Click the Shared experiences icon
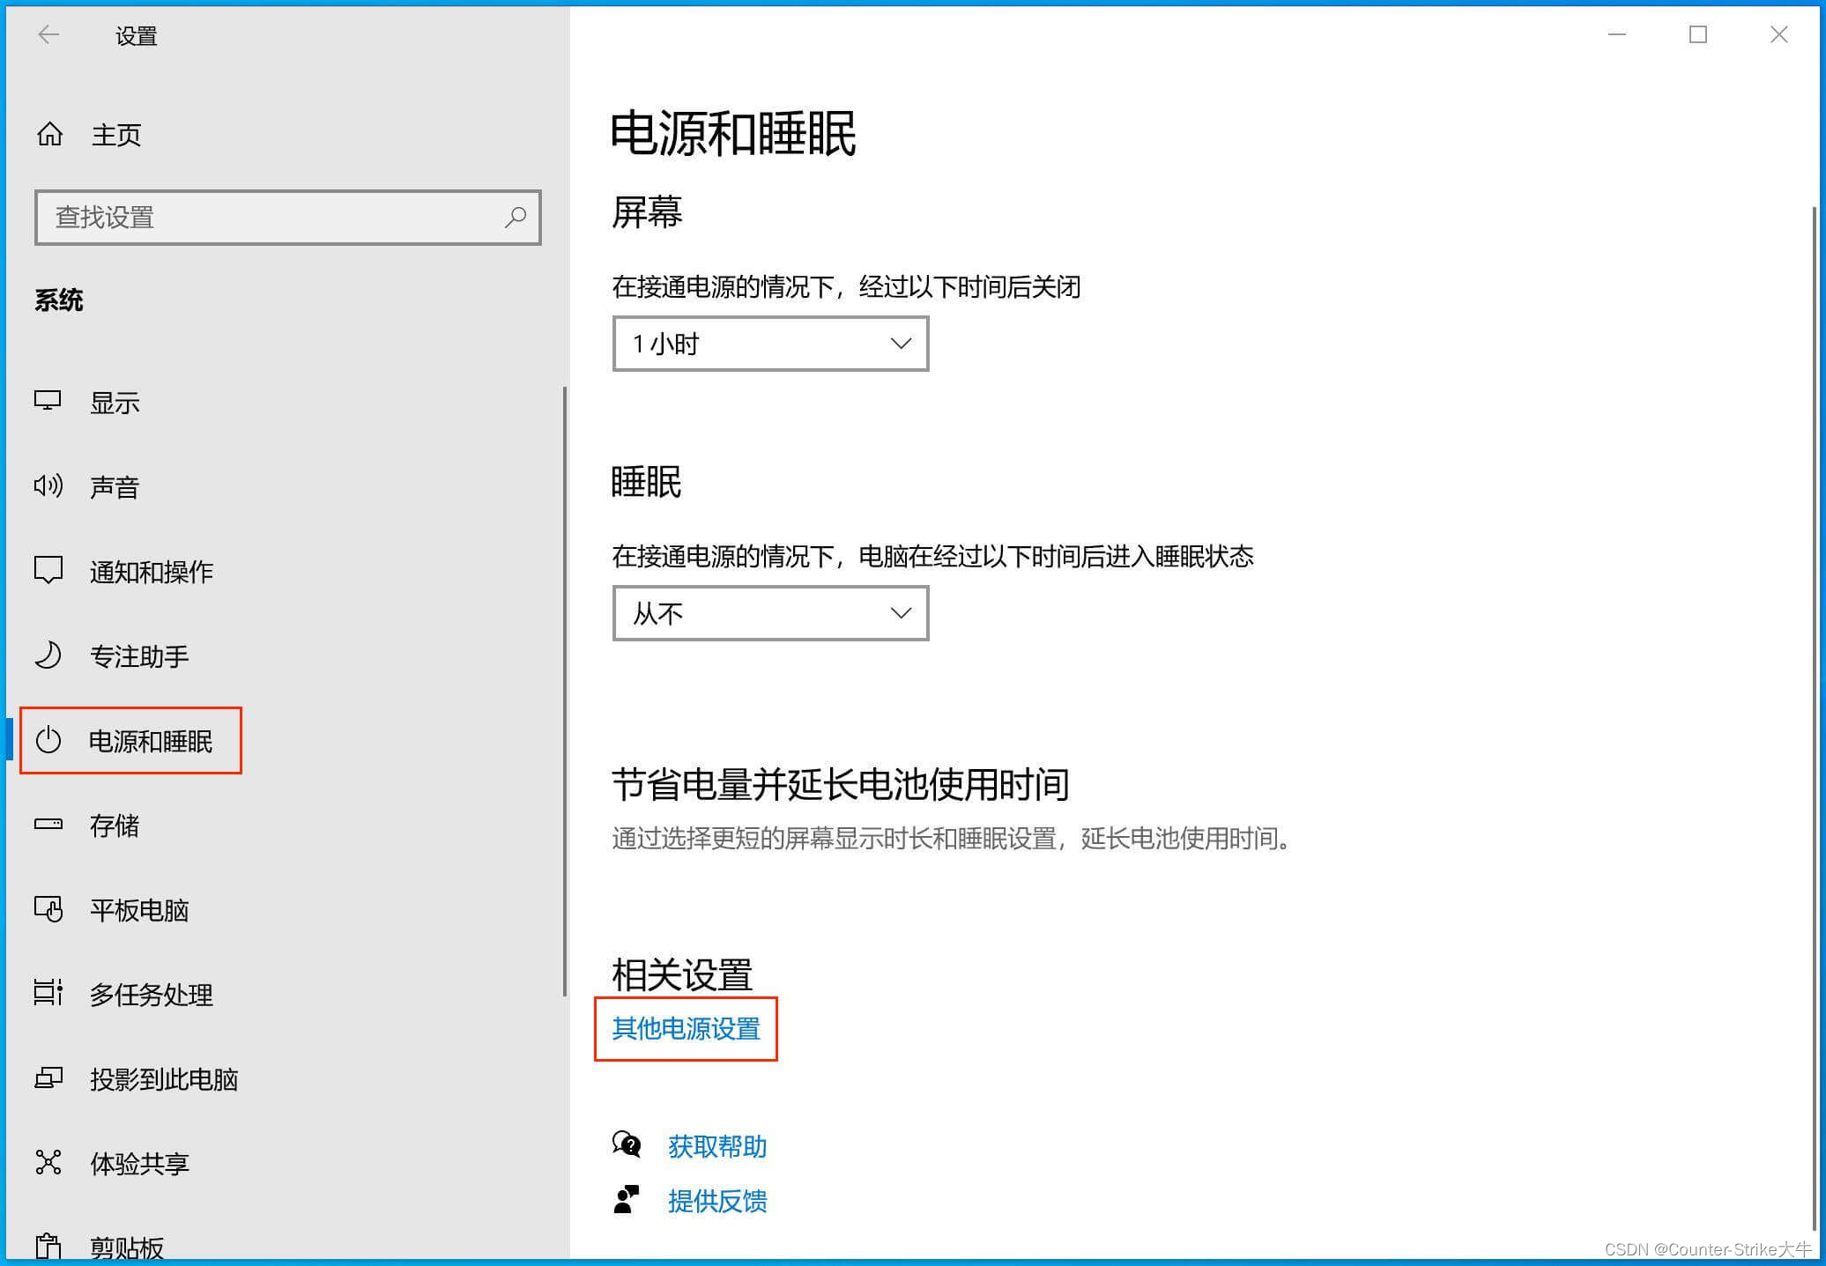Screen dimensions: 1826x1266 tap(48, 1163)
